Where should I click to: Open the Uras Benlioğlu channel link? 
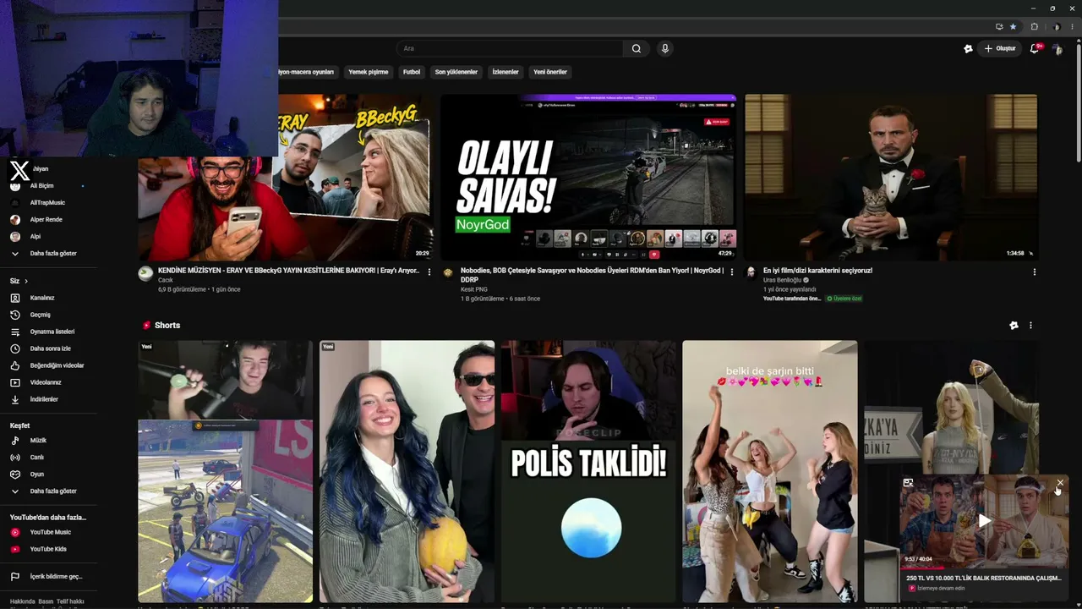click(783, 280)
